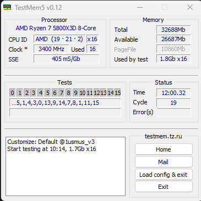Click the empty Error(s) field
The width and height of the screenshot is (201, 201).
coord(173,113)
